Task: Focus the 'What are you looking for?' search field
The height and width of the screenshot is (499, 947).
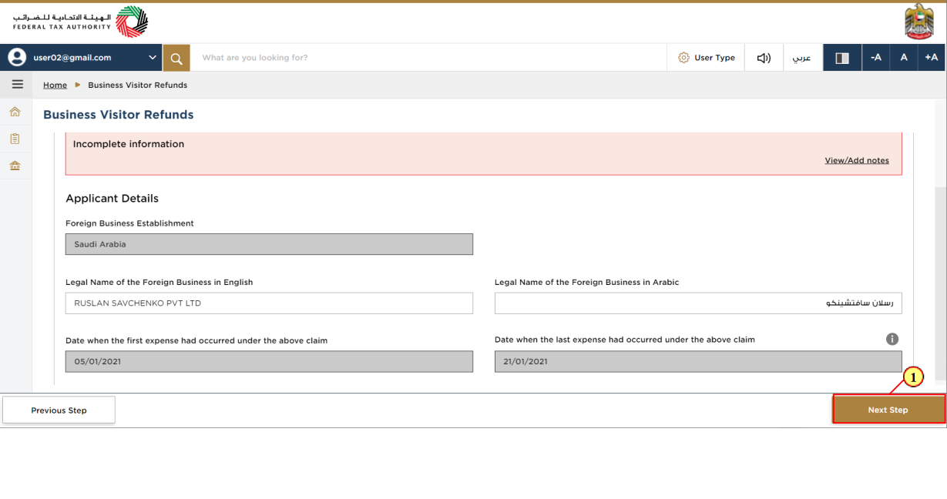Action: click(x=428, y=58)
